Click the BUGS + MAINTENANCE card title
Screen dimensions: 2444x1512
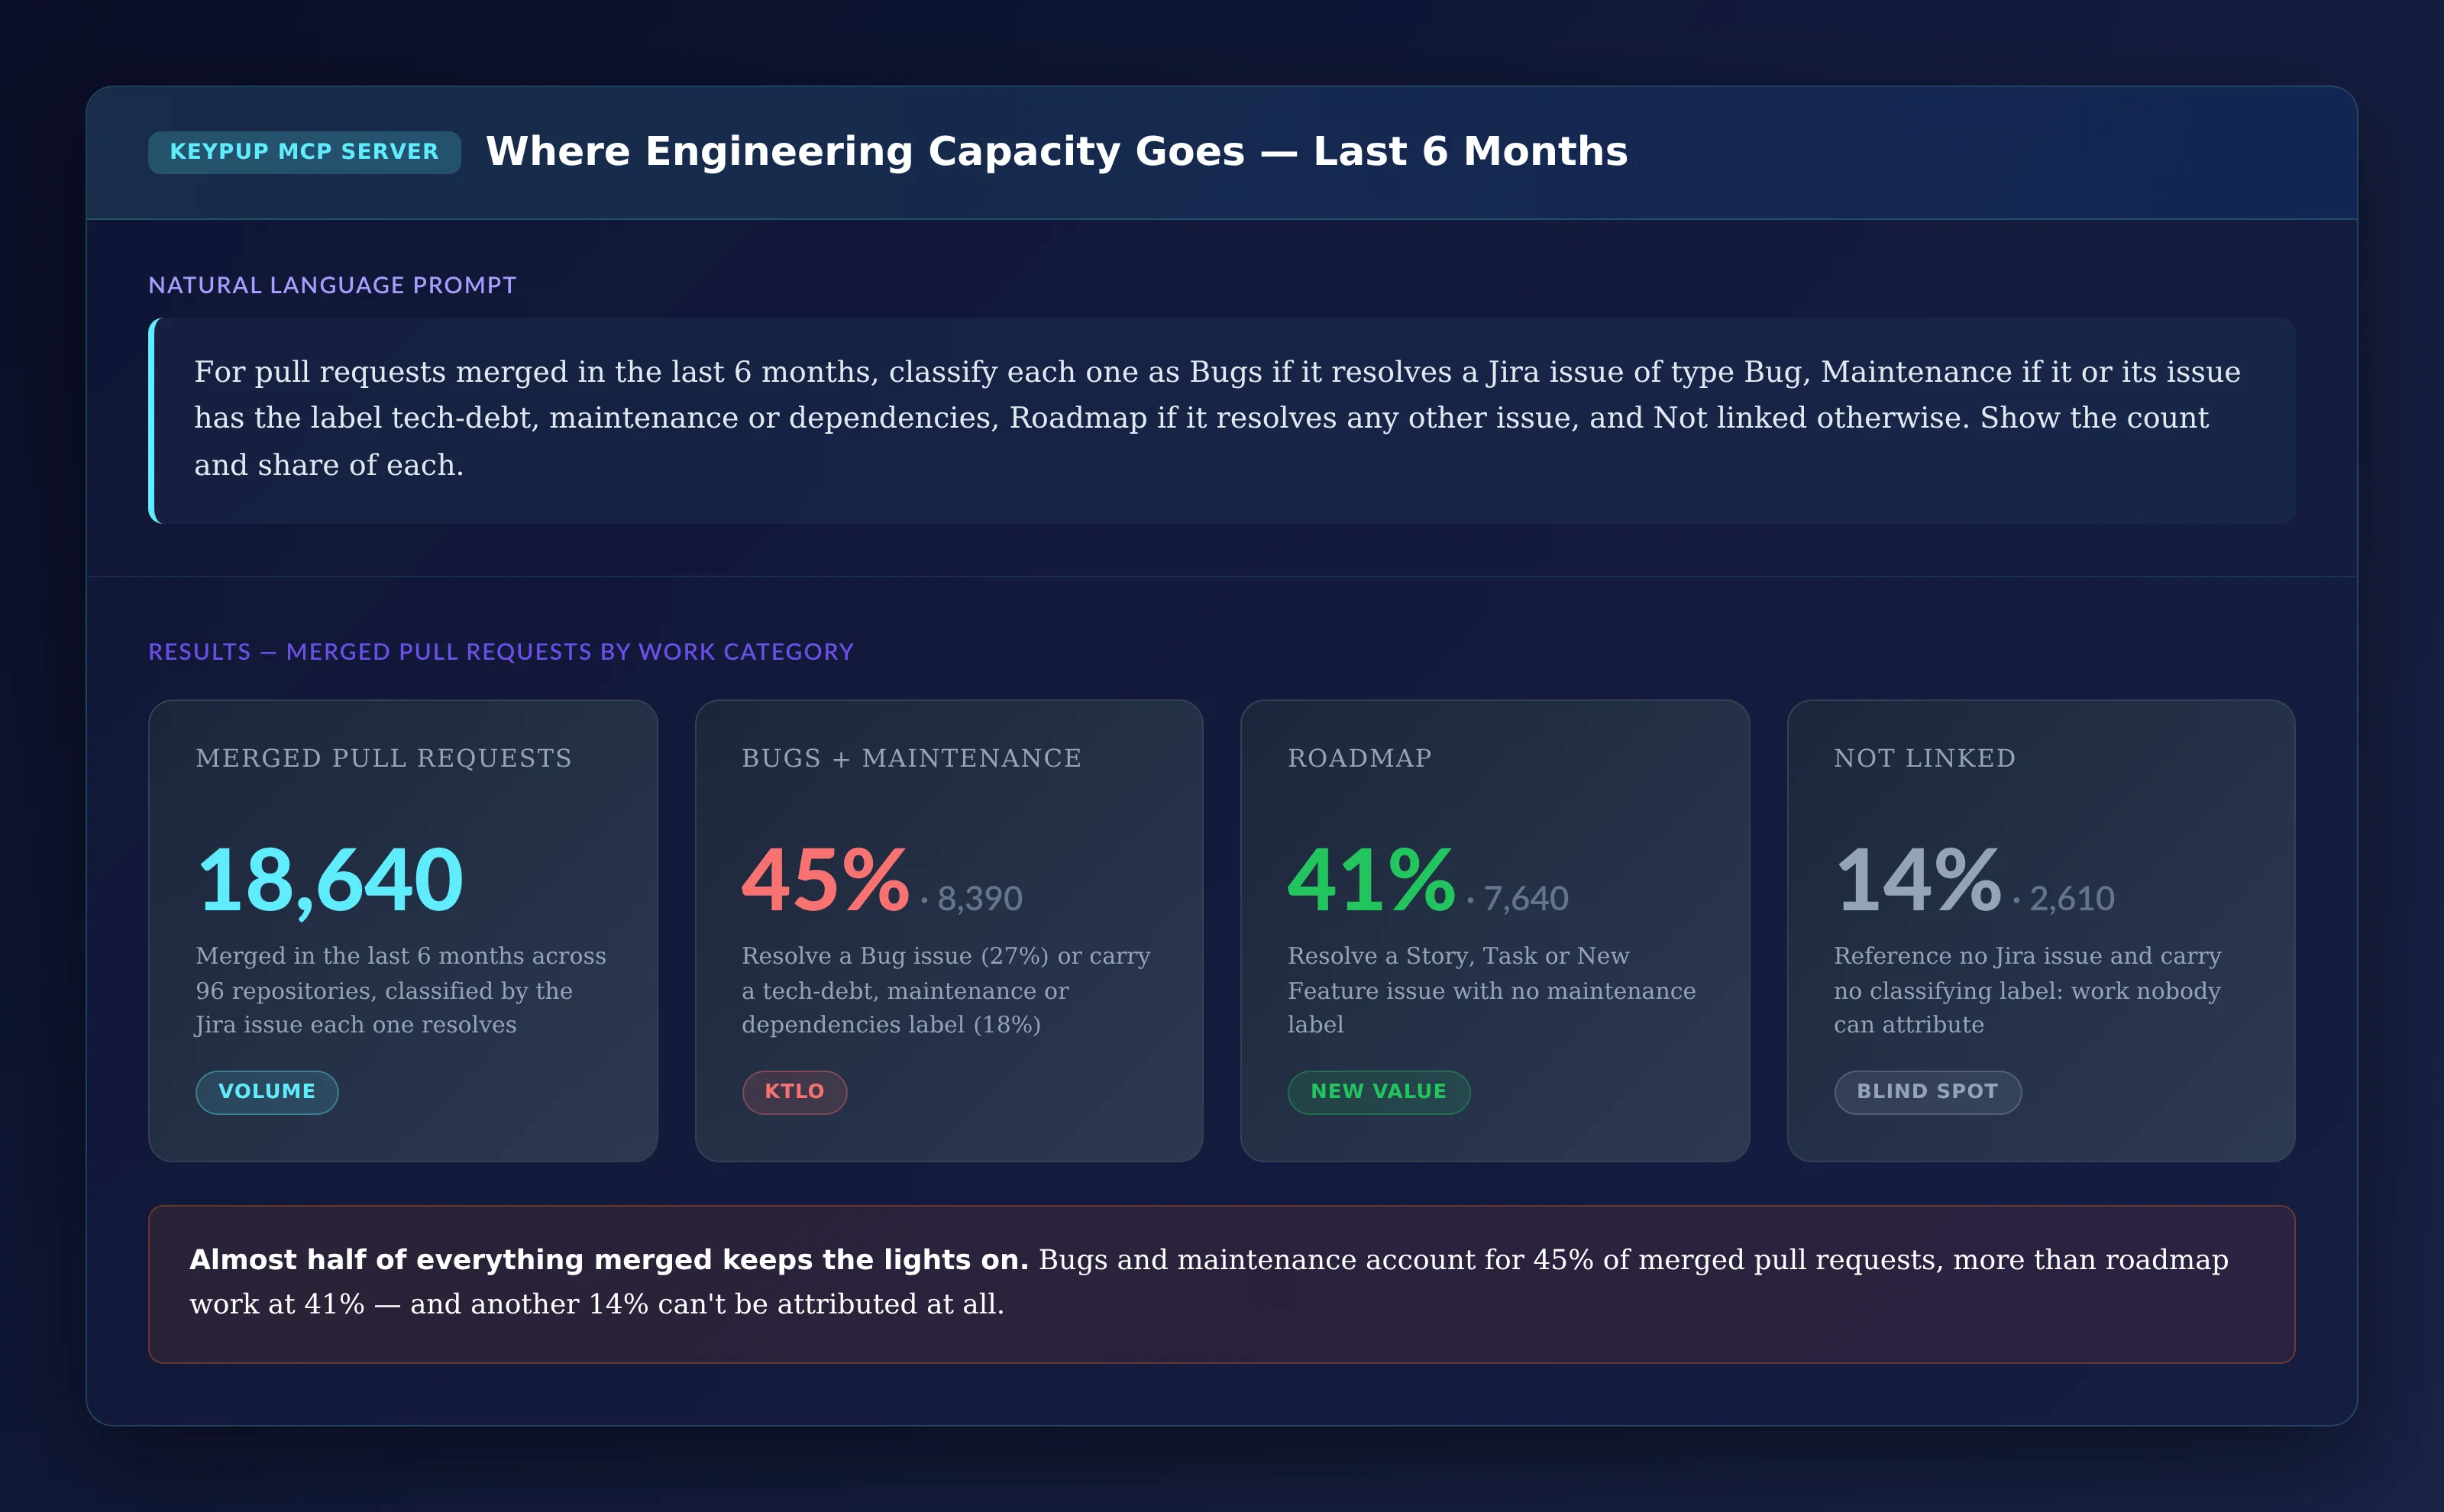pos(911,758)
